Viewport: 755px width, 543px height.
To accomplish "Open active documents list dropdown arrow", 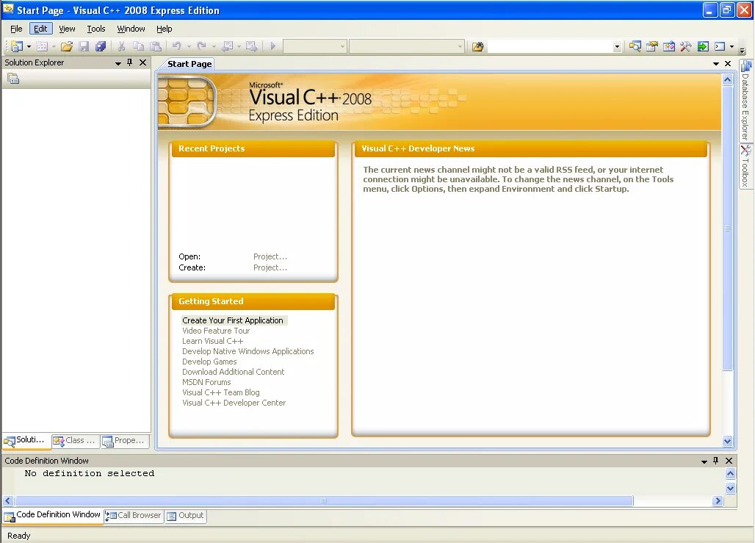I will [716, 64].
